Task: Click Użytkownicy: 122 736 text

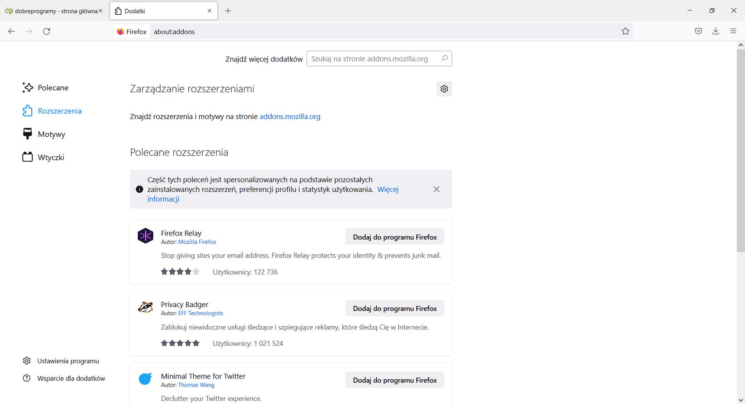Action: point(245,272)
